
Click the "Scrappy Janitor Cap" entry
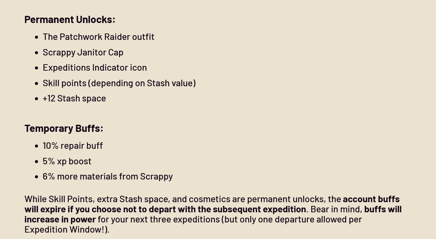point(83,52)
